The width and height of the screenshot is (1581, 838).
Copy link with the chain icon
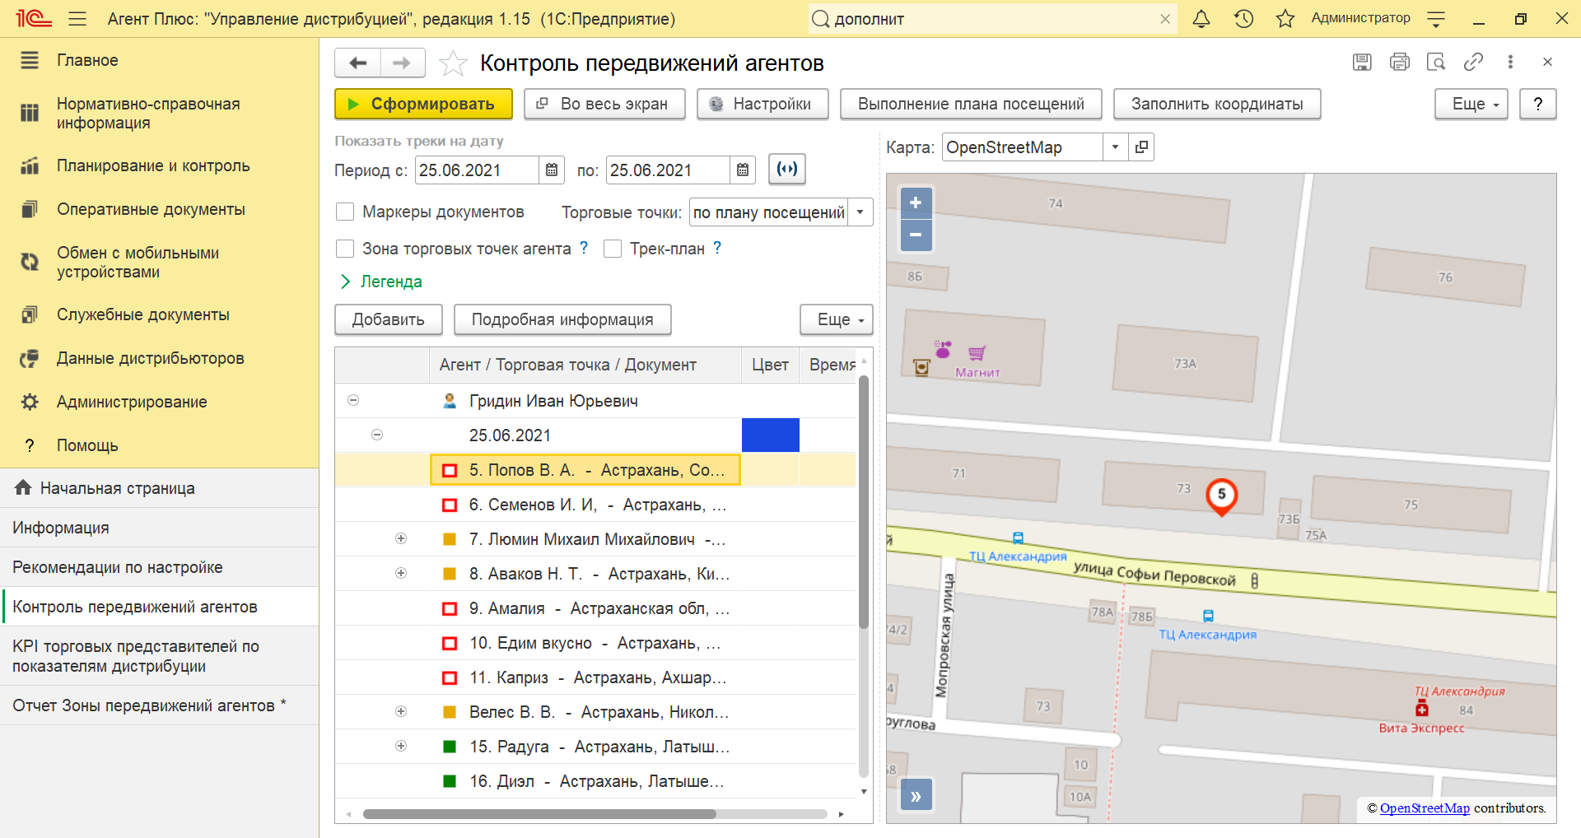pos(1473,62)
